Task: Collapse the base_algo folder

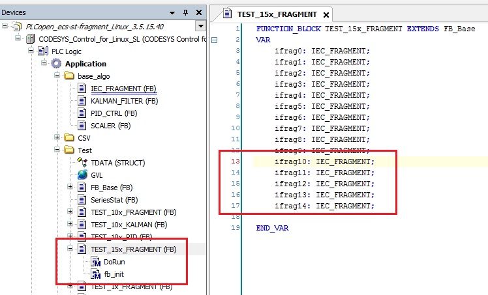Action: point(57,76)
